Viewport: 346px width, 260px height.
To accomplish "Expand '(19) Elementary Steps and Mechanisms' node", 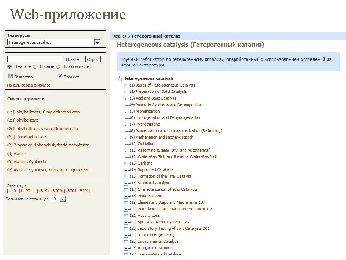I will tap(126, 203).
